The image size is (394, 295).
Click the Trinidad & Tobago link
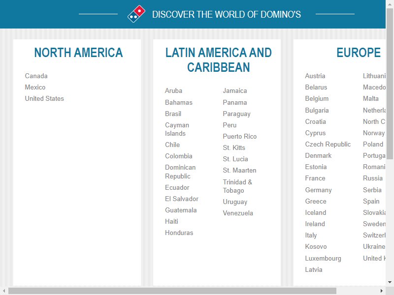pos(237,186)
